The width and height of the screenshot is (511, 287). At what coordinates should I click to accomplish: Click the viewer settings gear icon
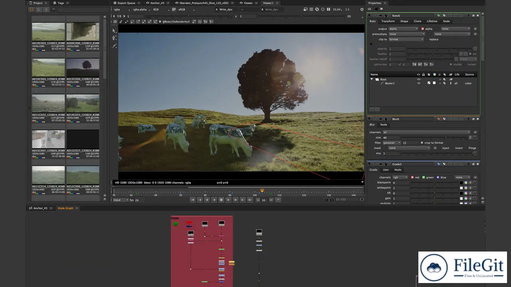[x=362, y=9]
